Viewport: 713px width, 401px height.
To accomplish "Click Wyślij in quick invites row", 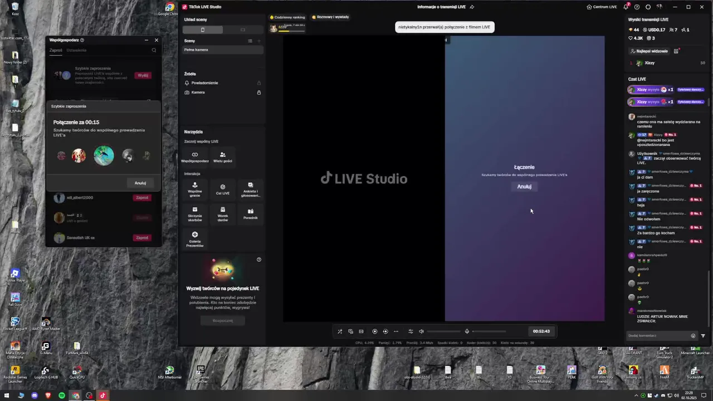I will [x=143, y=75].
